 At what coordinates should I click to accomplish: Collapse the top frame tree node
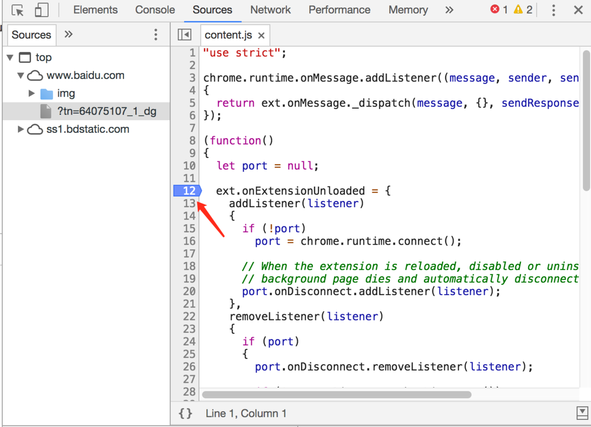(x=10, y=58)
